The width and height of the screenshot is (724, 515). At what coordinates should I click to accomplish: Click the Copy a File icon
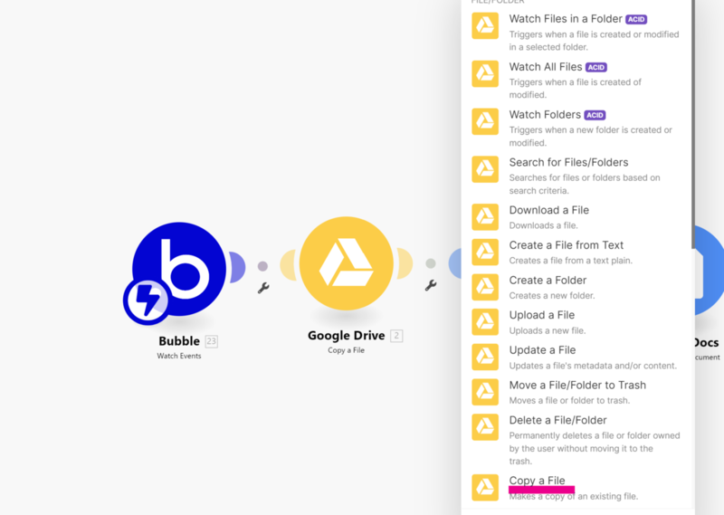pyautogui.click(x=485, y=487)
